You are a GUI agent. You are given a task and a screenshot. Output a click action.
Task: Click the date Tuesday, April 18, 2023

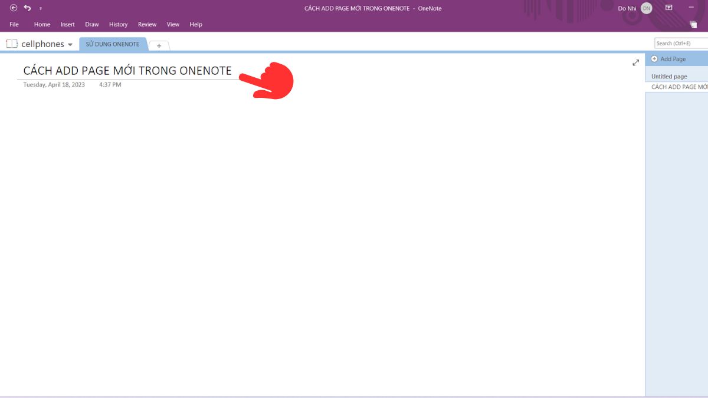point(54,84)
